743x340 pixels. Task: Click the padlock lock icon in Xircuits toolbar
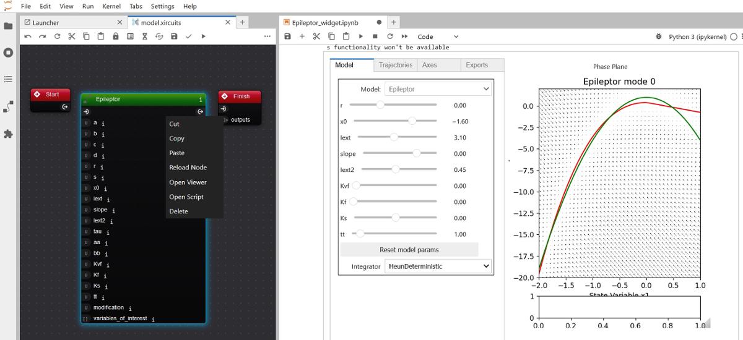coord(116,36)
